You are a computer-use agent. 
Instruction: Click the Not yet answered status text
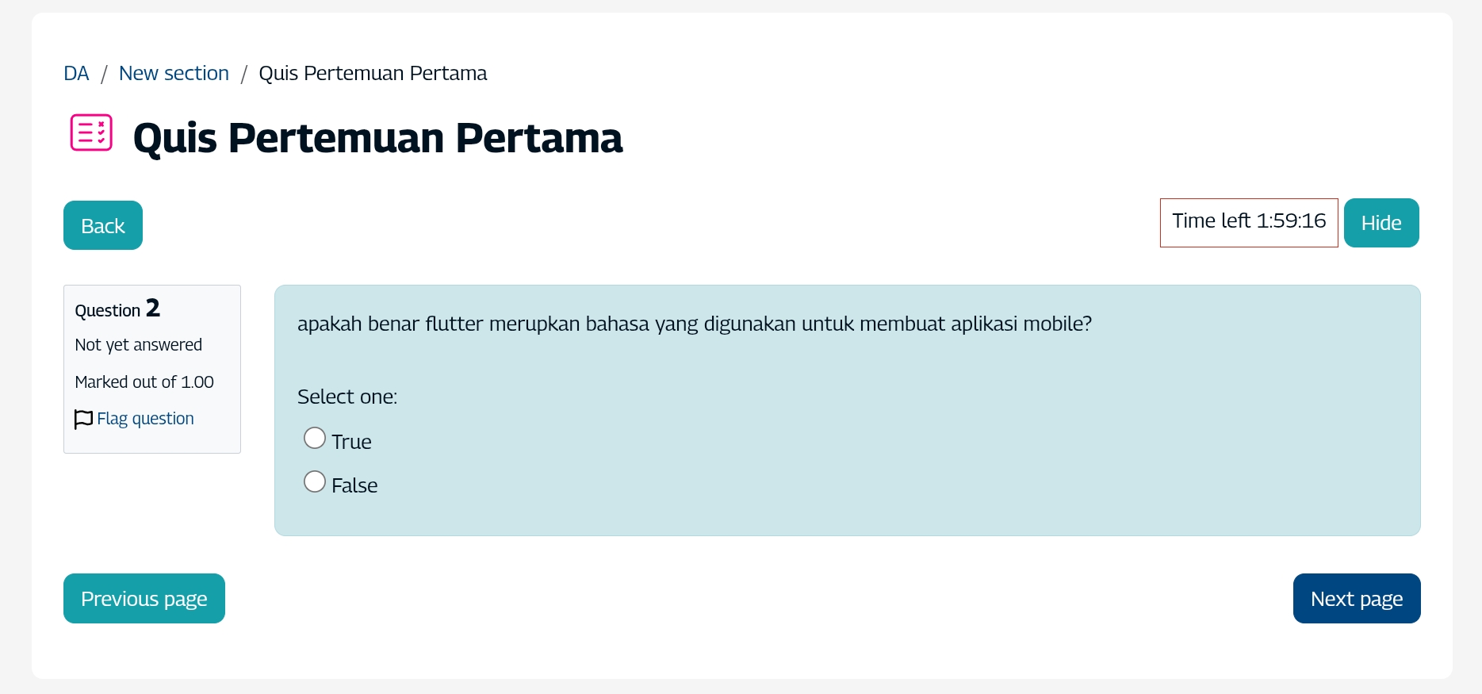[x=138, y=345]
